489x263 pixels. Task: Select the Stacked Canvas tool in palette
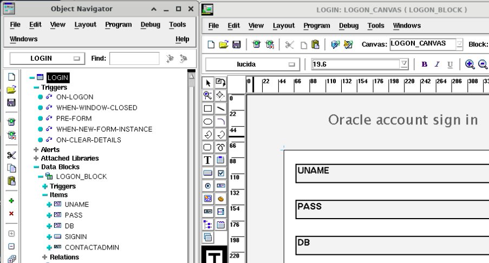pyautogui.click(x=208, y=237)
